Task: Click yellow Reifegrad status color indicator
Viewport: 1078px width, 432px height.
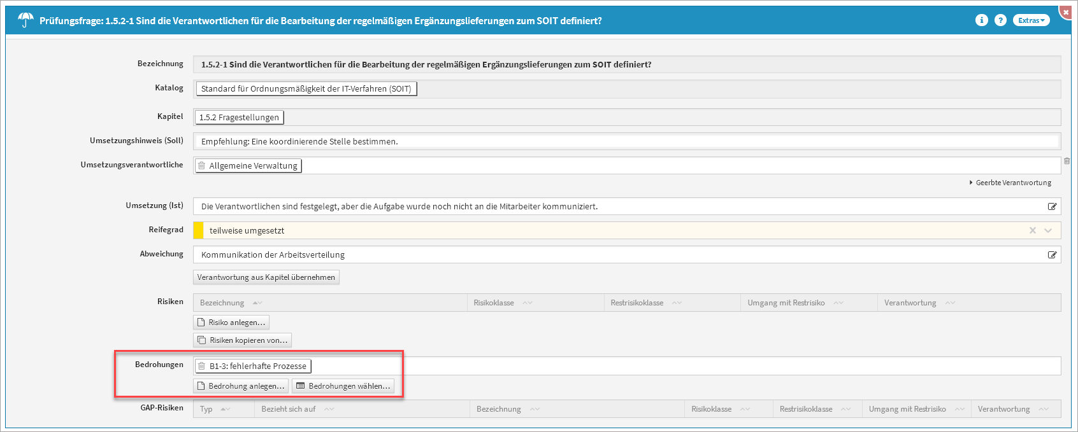Action: (x=198, y=230)
